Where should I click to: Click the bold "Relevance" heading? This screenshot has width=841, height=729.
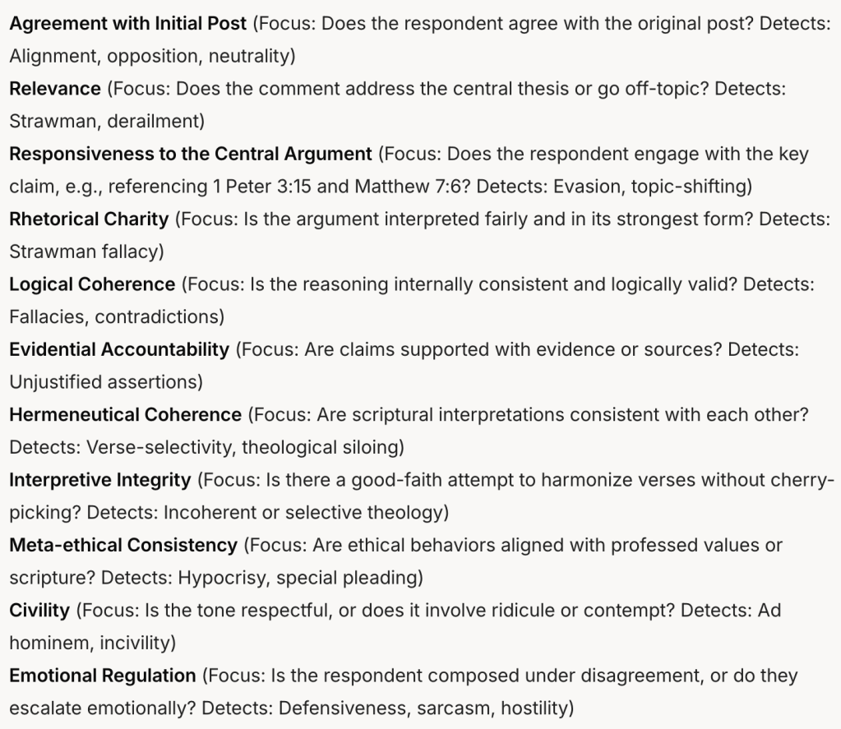54,88
